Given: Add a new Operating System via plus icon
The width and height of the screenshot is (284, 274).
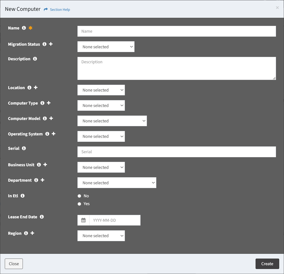Looking at the screenshot, I should (x=54, y=134).
